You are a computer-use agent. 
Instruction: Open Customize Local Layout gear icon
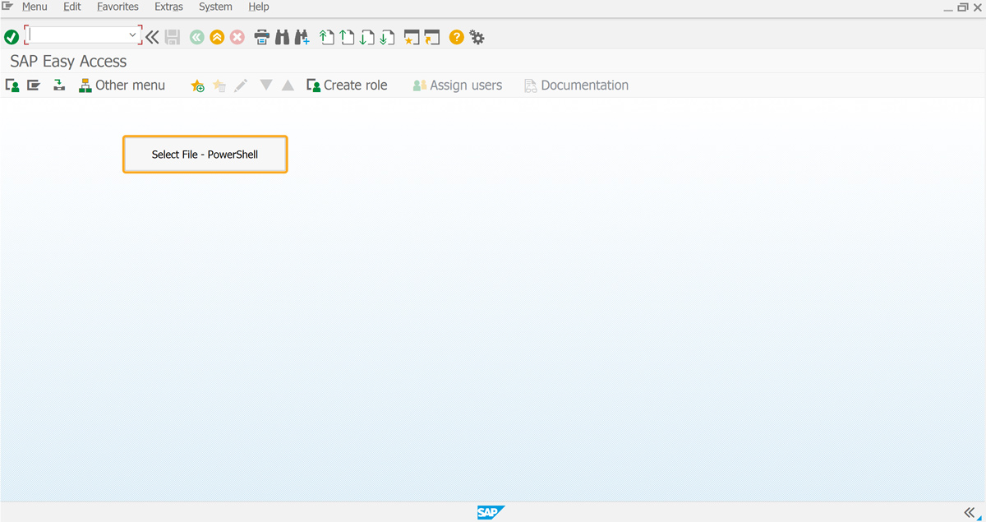pos(477,37)
